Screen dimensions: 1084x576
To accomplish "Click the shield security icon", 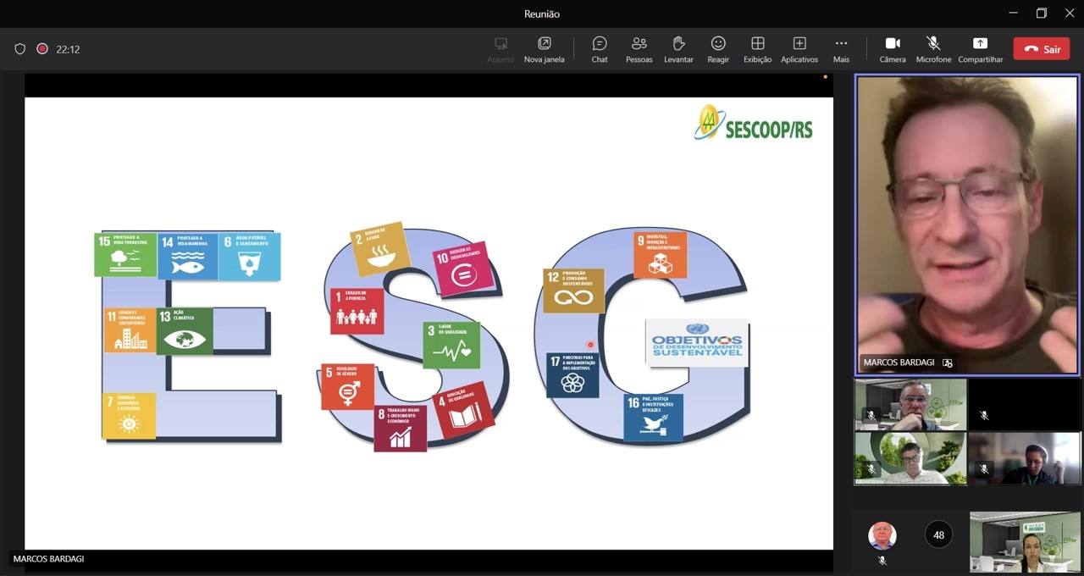I will coord(20,49).
